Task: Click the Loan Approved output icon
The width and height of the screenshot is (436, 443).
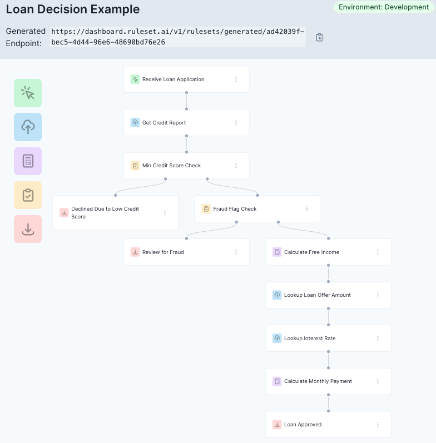Action: pos(277,424)
